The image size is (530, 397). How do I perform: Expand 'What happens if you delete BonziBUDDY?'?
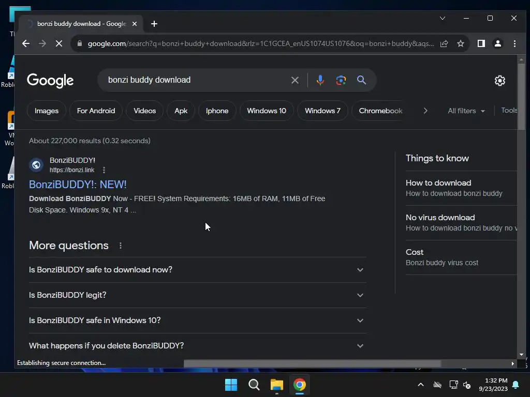(x=197, y=346)
